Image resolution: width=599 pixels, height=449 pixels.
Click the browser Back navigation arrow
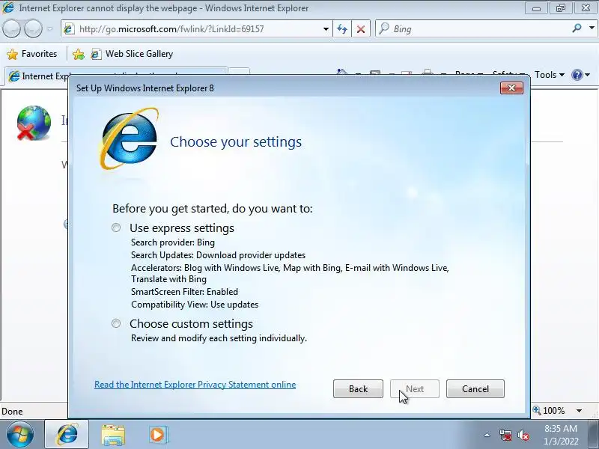pyautogui.click(x=11, y=28)
